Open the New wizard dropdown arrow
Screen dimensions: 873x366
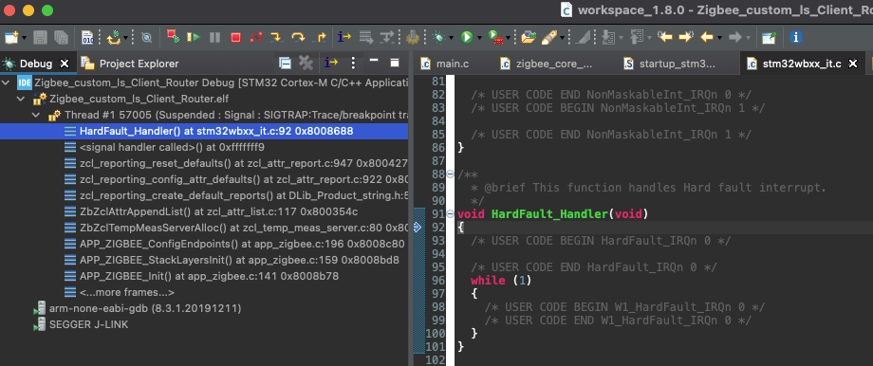24,38
